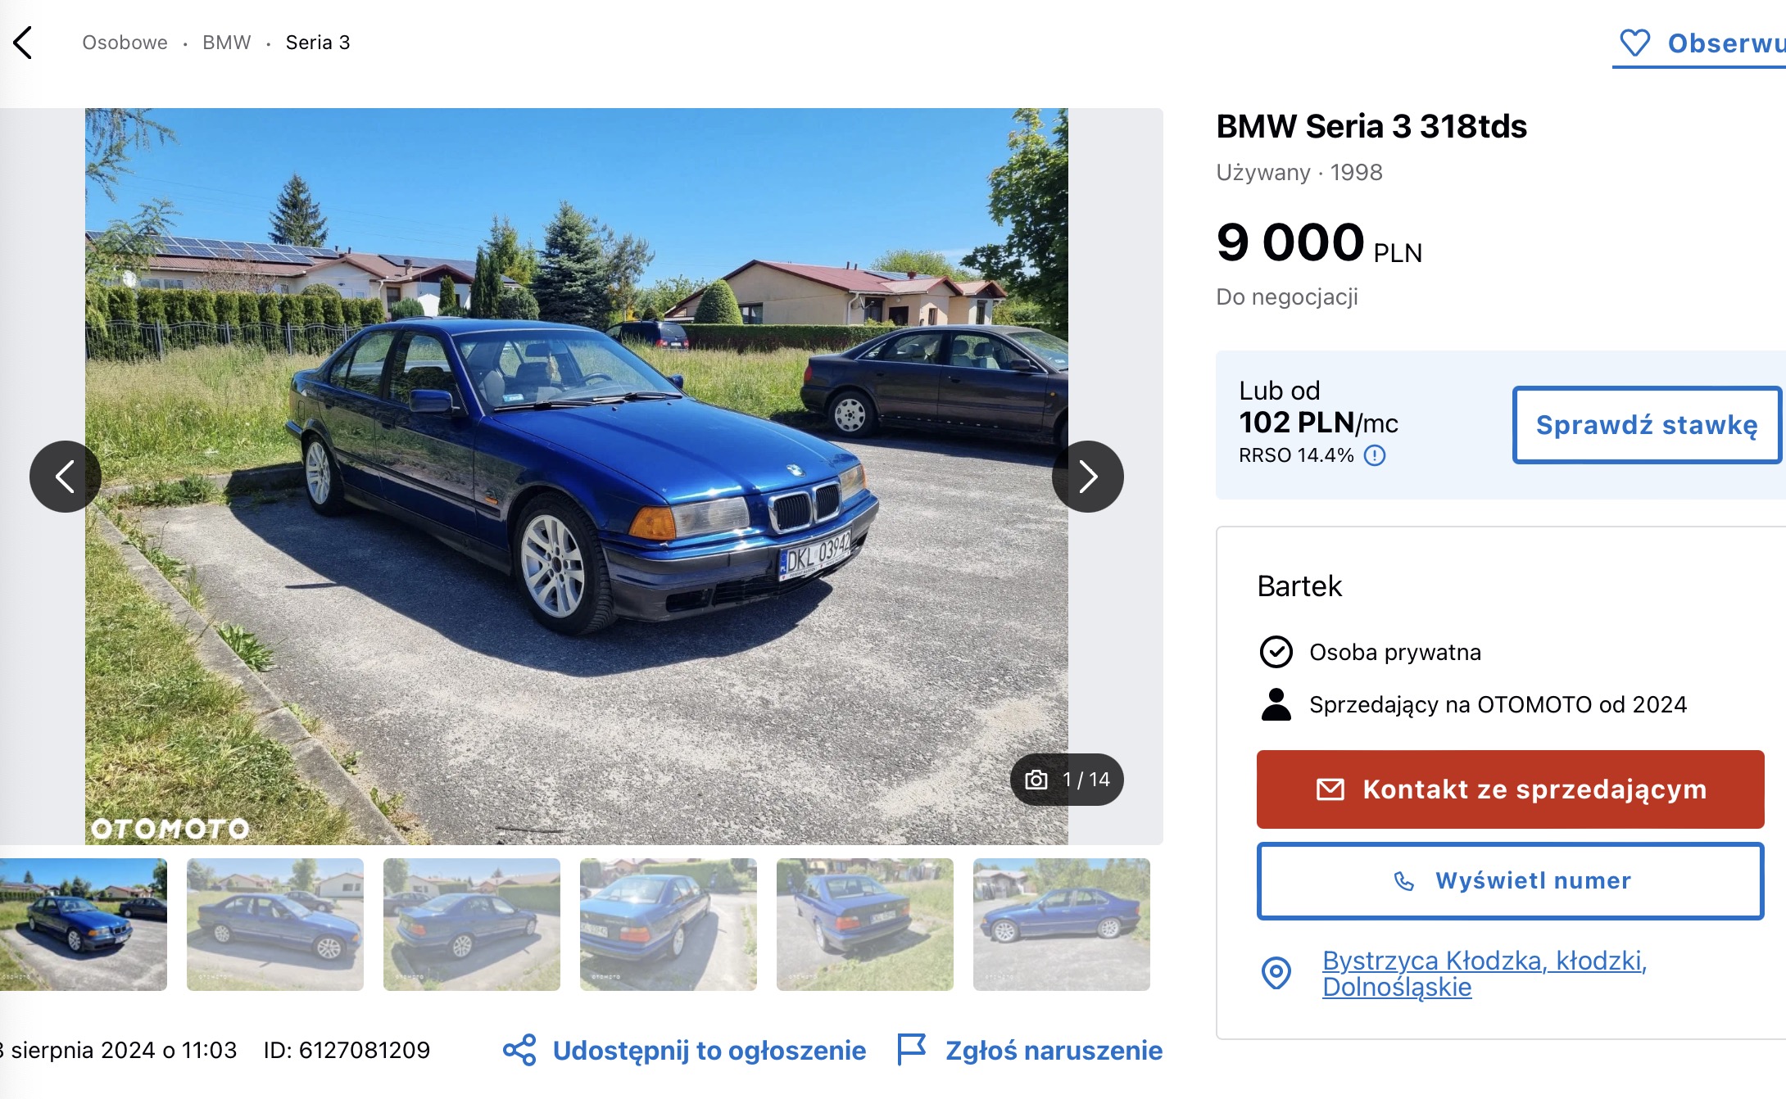
Task: Select the second car thumbnail
Action: coord(275,925)
